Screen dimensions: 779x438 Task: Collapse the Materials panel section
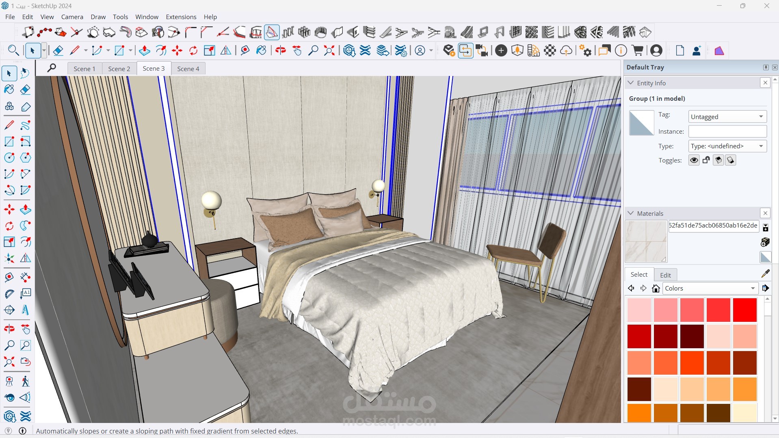point(631,213)
